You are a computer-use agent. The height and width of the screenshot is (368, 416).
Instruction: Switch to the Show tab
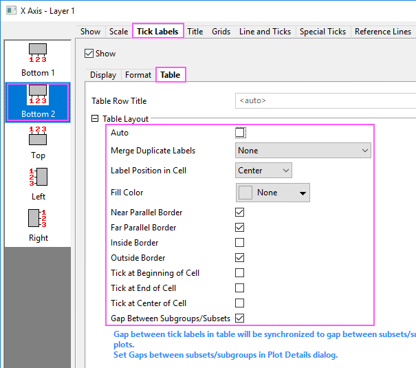tap(91, 32)
